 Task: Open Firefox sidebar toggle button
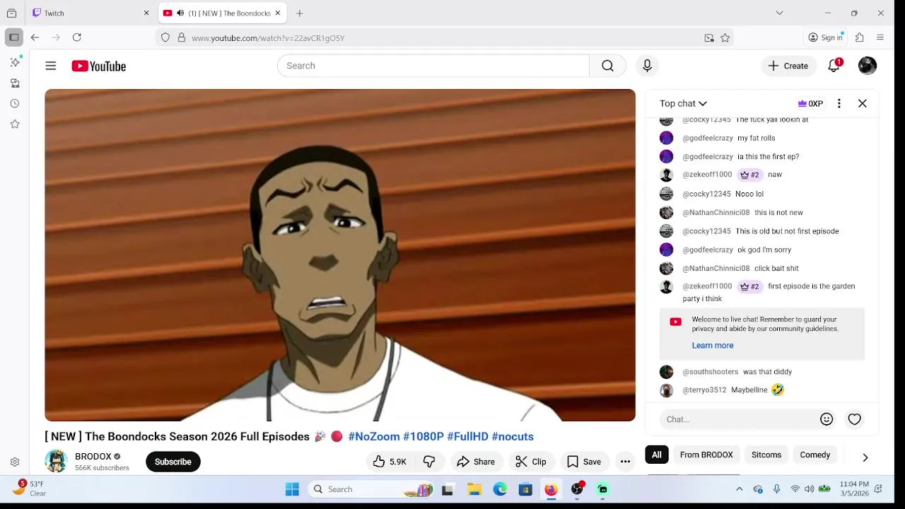(13, 37)
